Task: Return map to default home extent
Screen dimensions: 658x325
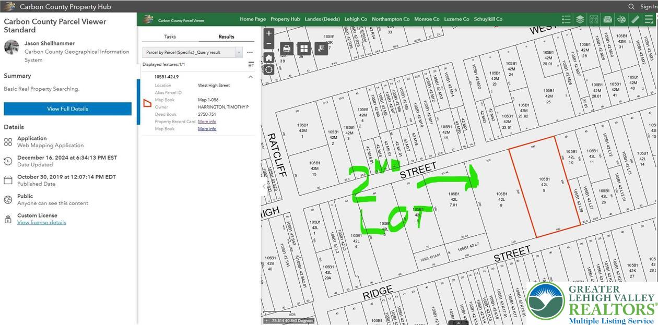Action: (269, 58)
